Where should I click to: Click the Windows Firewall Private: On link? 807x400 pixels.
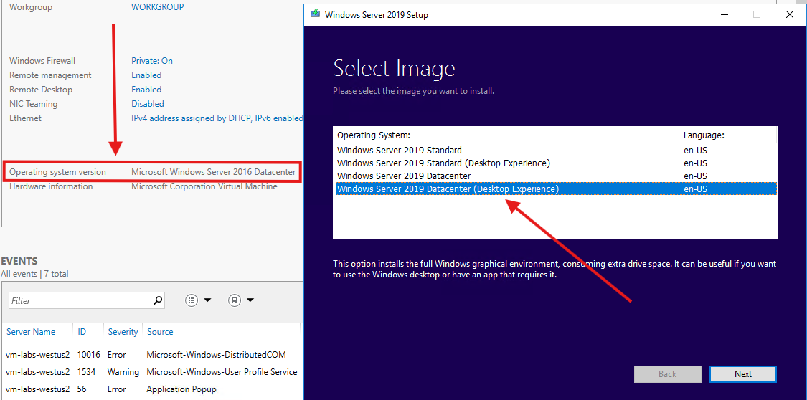pyautogui.click(x=151, y=61)
